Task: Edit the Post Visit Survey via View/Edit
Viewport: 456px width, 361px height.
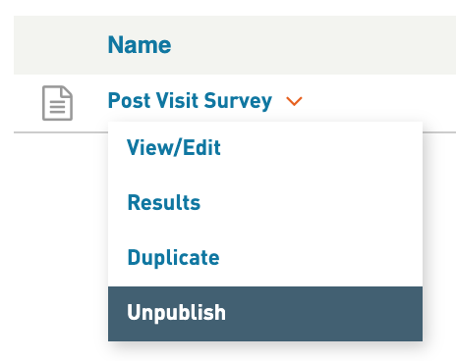Action: 265,148
